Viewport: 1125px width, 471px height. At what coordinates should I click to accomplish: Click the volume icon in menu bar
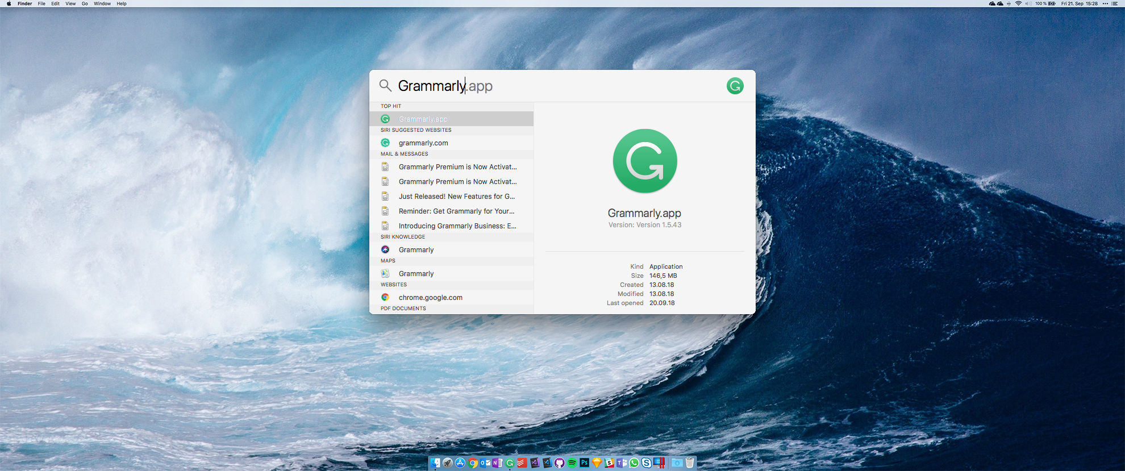pyautogui.click(x=1028, y=3)
